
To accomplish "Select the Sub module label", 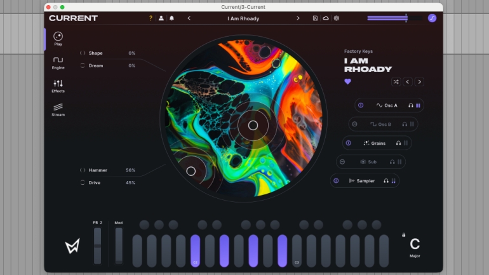I will point(368,162).
